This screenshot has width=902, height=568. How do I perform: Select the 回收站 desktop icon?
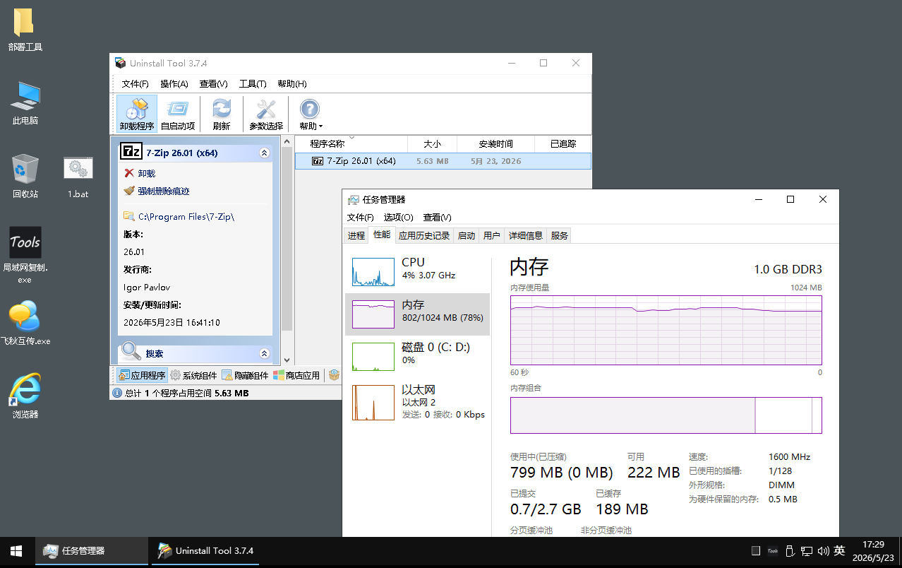pos(25,177)
